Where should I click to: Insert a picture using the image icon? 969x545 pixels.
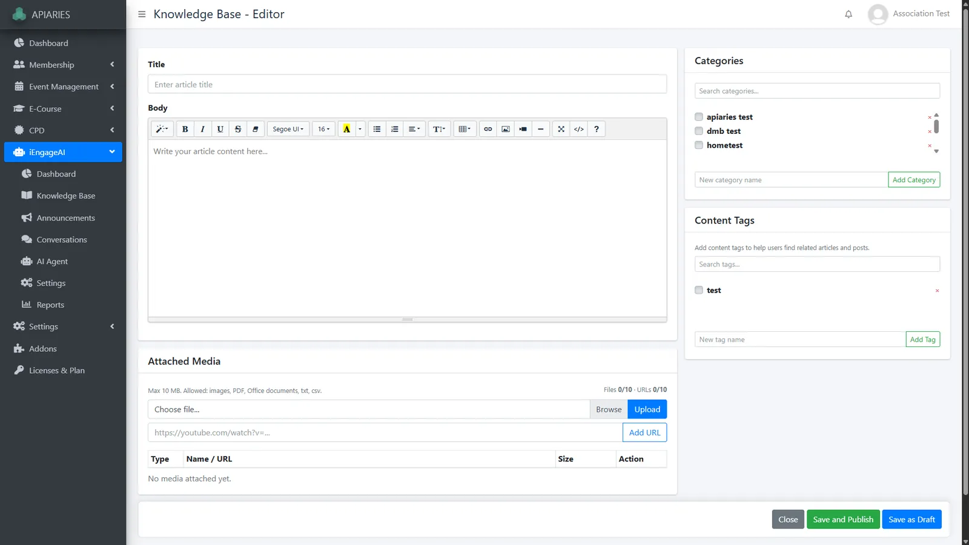pos(506,129)
